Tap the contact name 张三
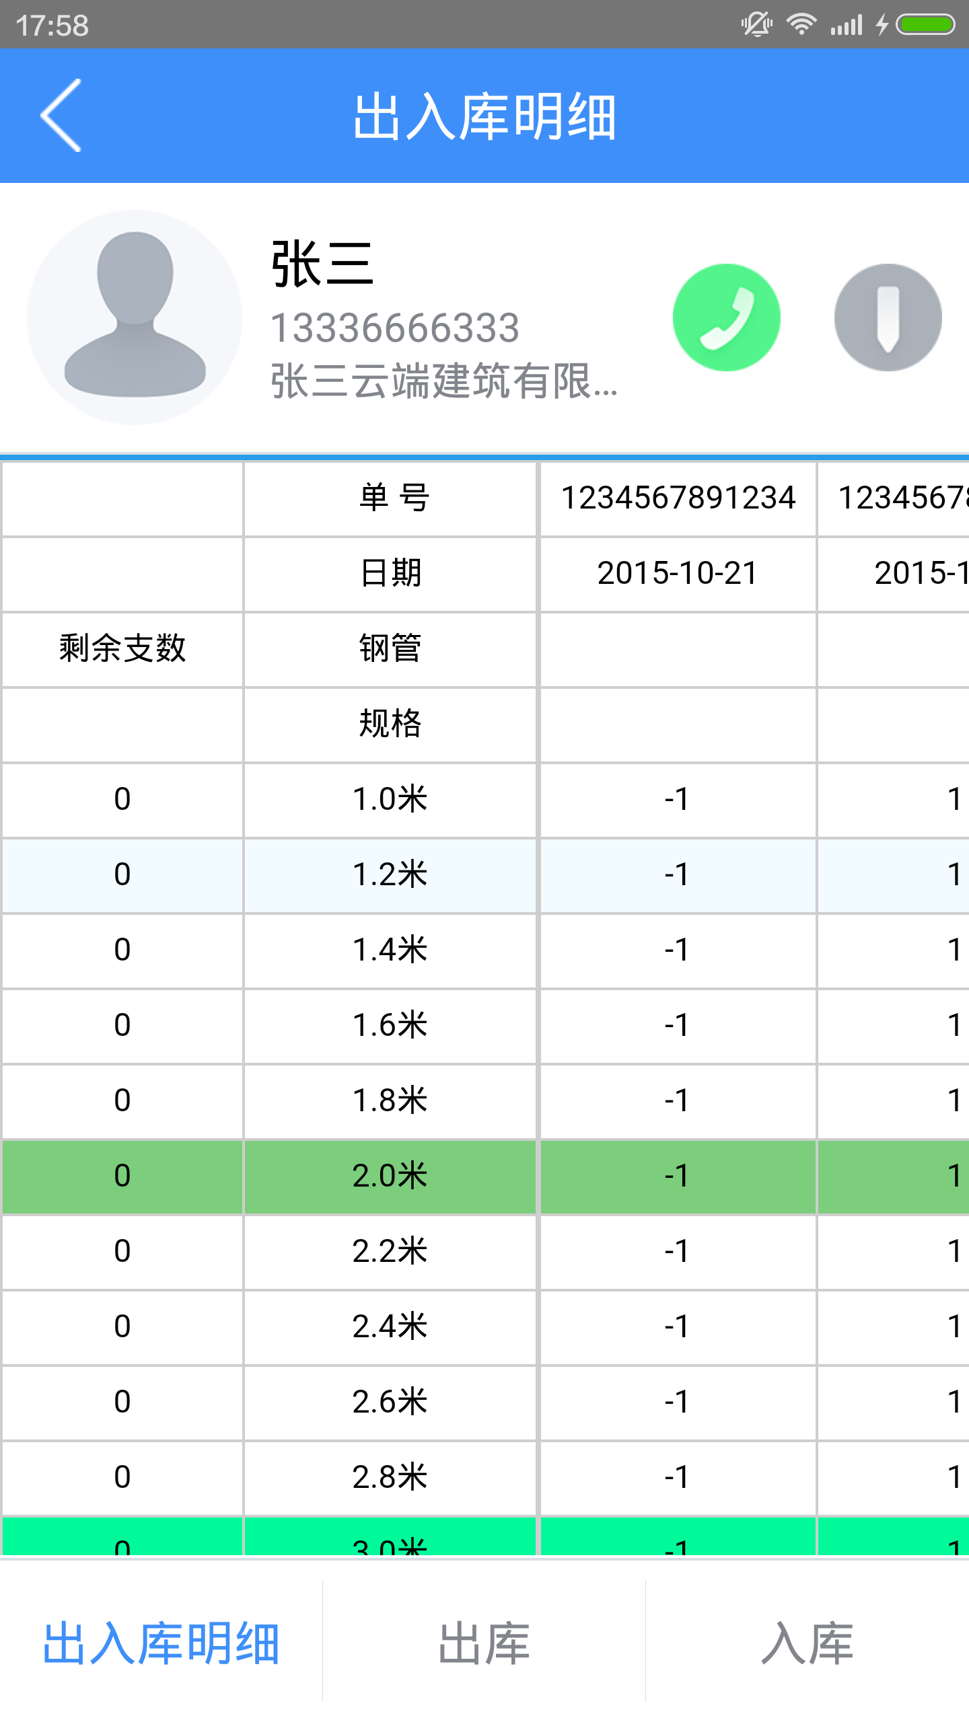 tap(322, 264)
